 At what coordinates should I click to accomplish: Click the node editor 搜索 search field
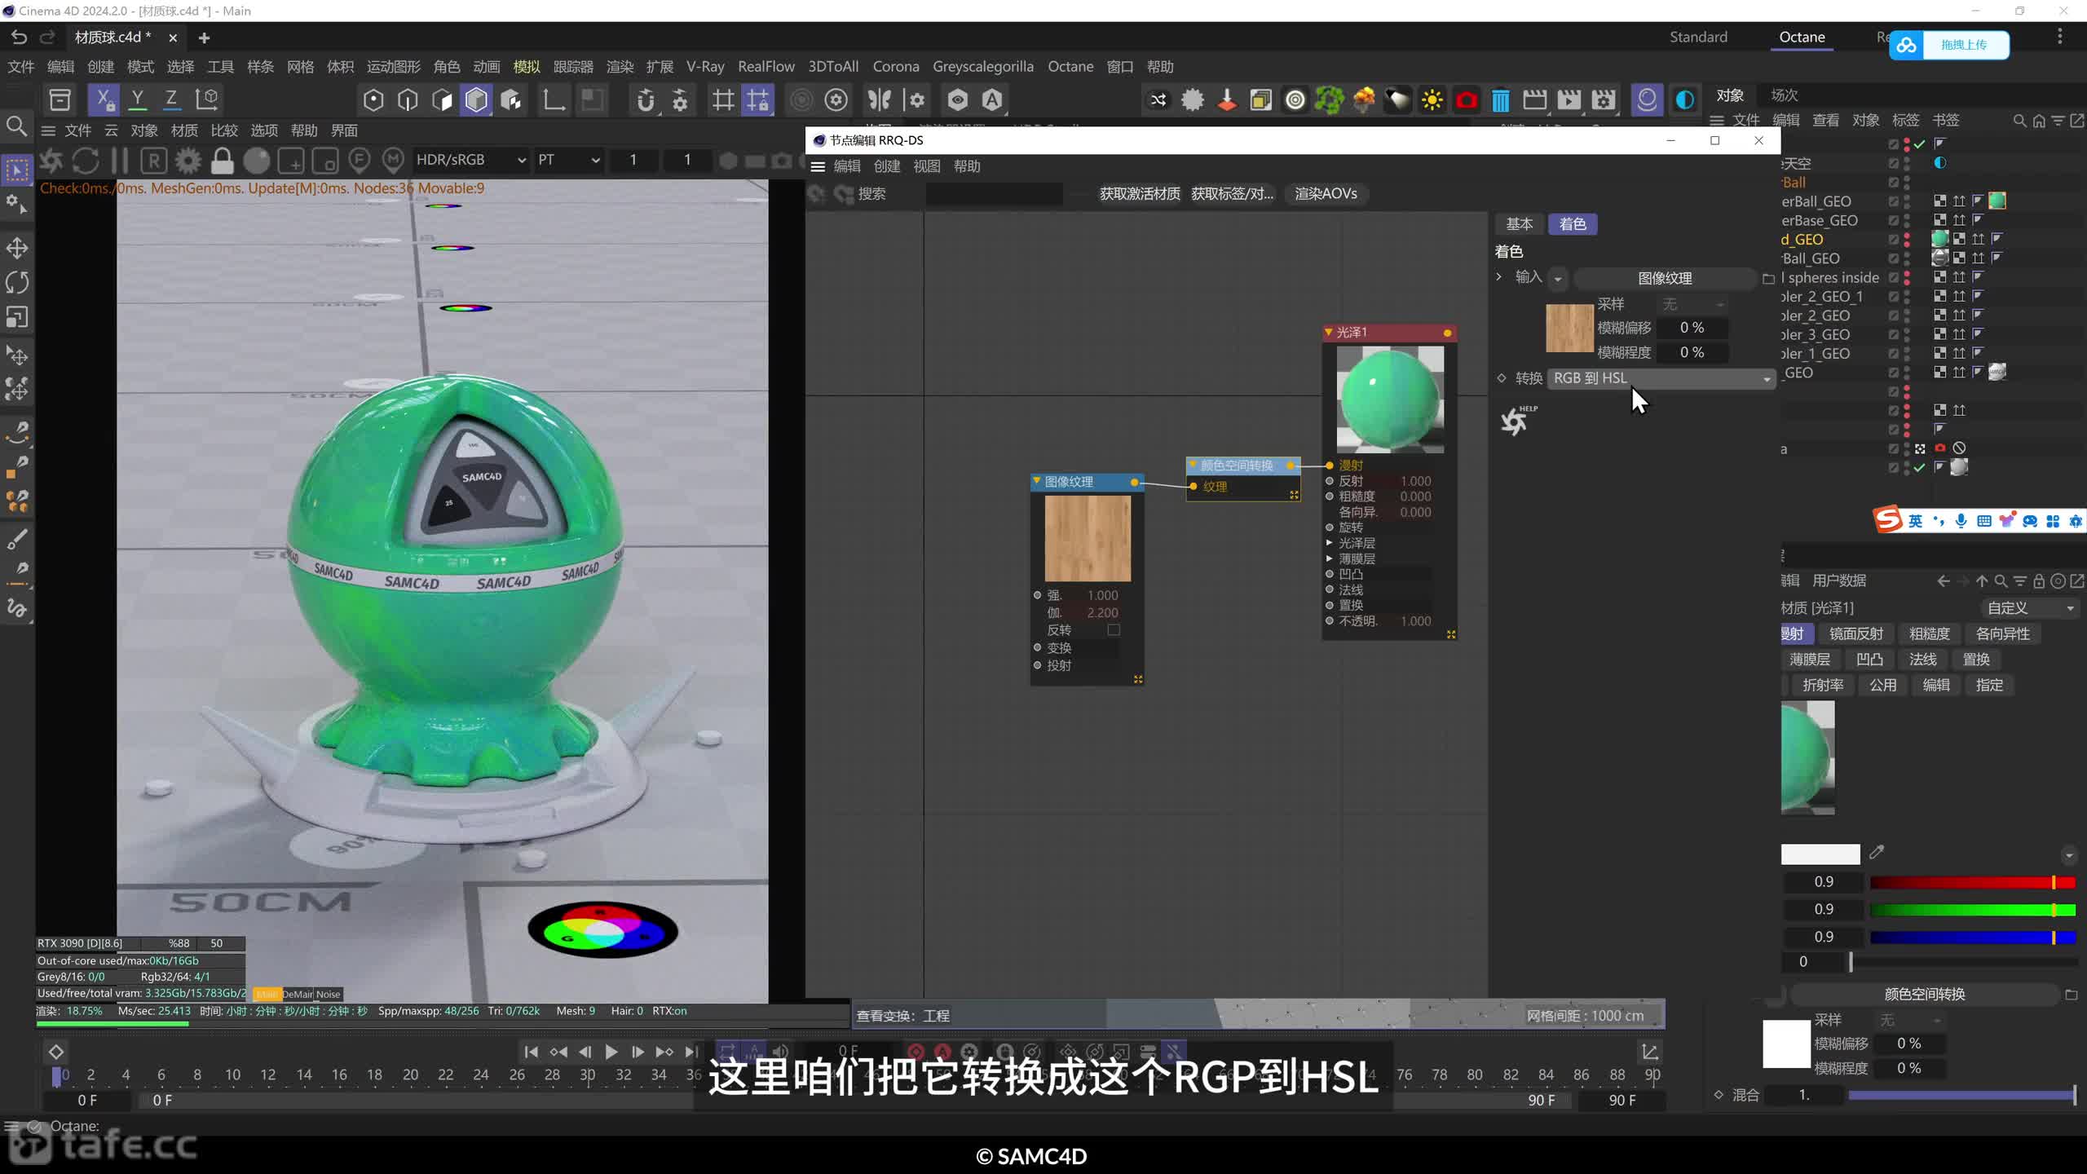pos(994,194)
